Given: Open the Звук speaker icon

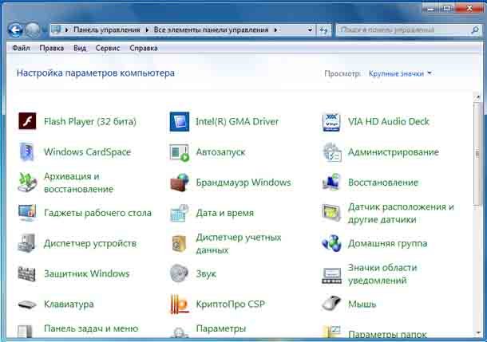Looking at the screenshot, I should (x=179, y=273).
